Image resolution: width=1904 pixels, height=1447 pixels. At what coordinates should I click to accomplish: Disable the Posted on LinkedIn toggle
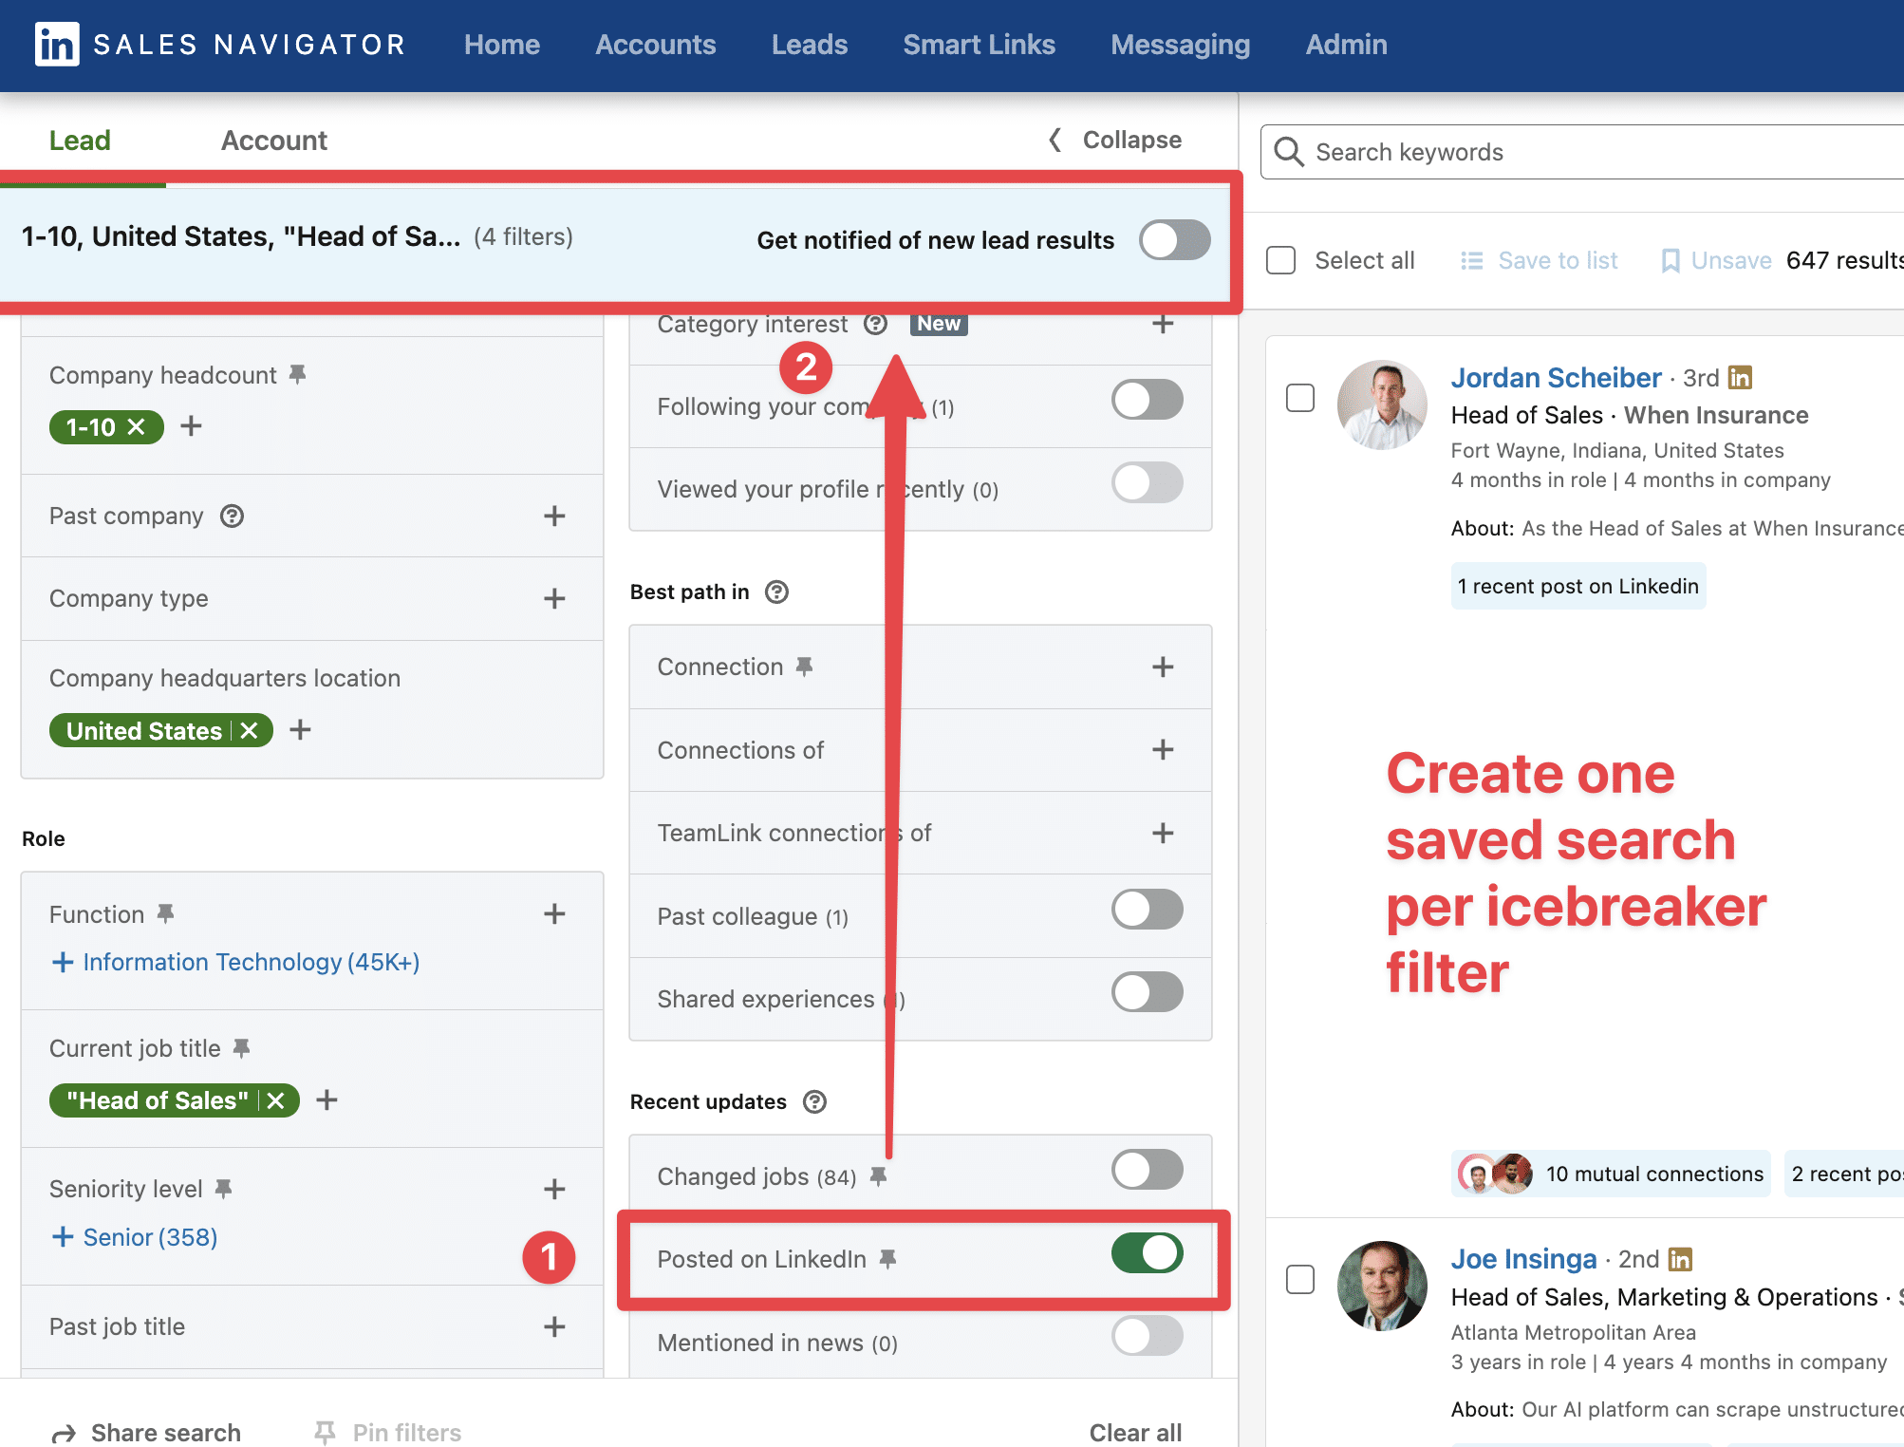(x=1148, y=1253)
